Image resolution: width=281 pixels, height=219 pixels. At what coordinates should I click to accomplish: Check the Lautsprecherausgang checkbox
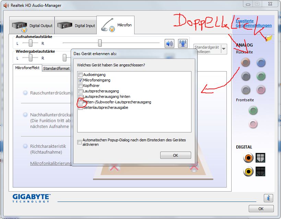pos(80,91)
